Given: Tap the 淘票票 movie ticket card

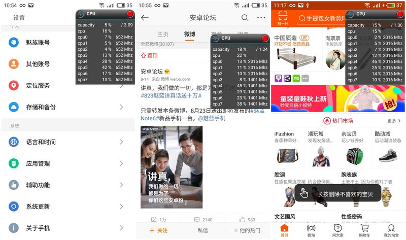Looking at the screenshot, I should pyautogui.click(x=334, y=52).
